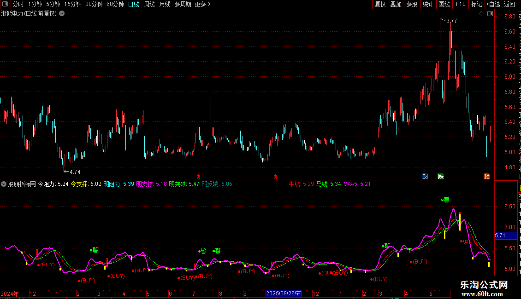Click the 牛线: 5.29 indicator value
The width and height of the screenshot is (521, 299).
pos(302,184)
